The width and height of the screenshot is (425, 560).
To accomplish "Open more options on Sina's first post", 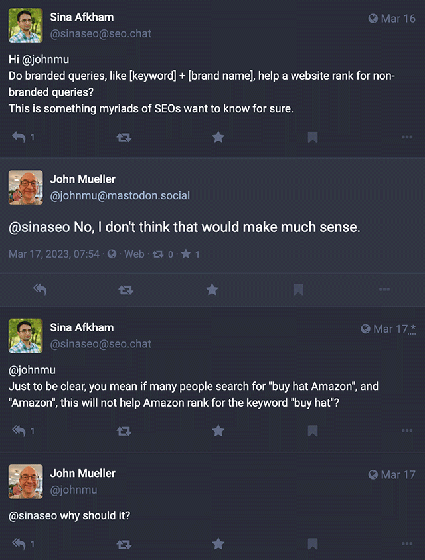I will point(407,138).
